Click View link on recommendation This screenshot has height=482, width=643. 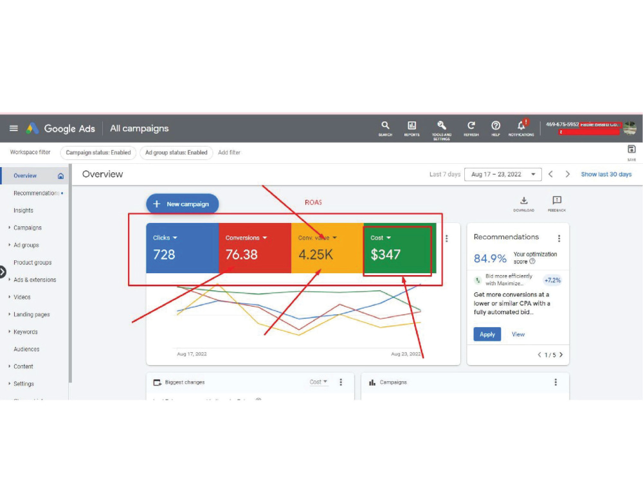click(x=518, y=334)
